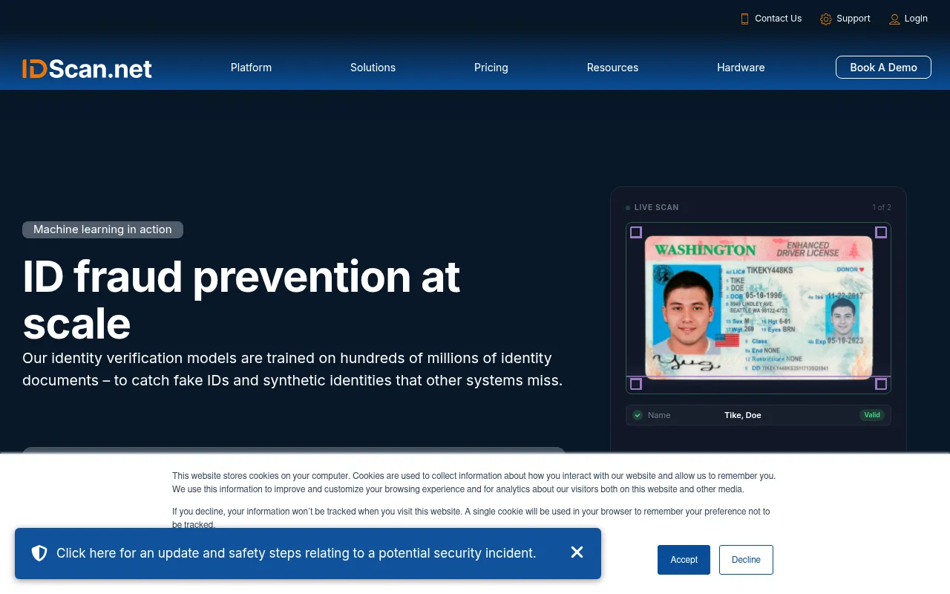Click the green check icon beside Name
The image size is (950, 594).
[x=638, y=415]
